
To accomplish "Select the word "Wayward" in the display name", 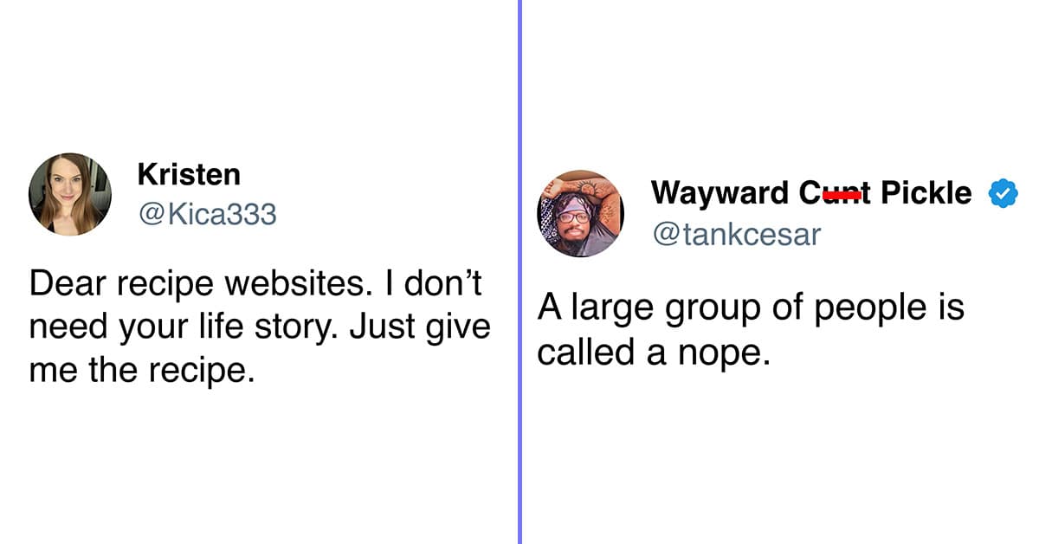I will click(720, 193).
